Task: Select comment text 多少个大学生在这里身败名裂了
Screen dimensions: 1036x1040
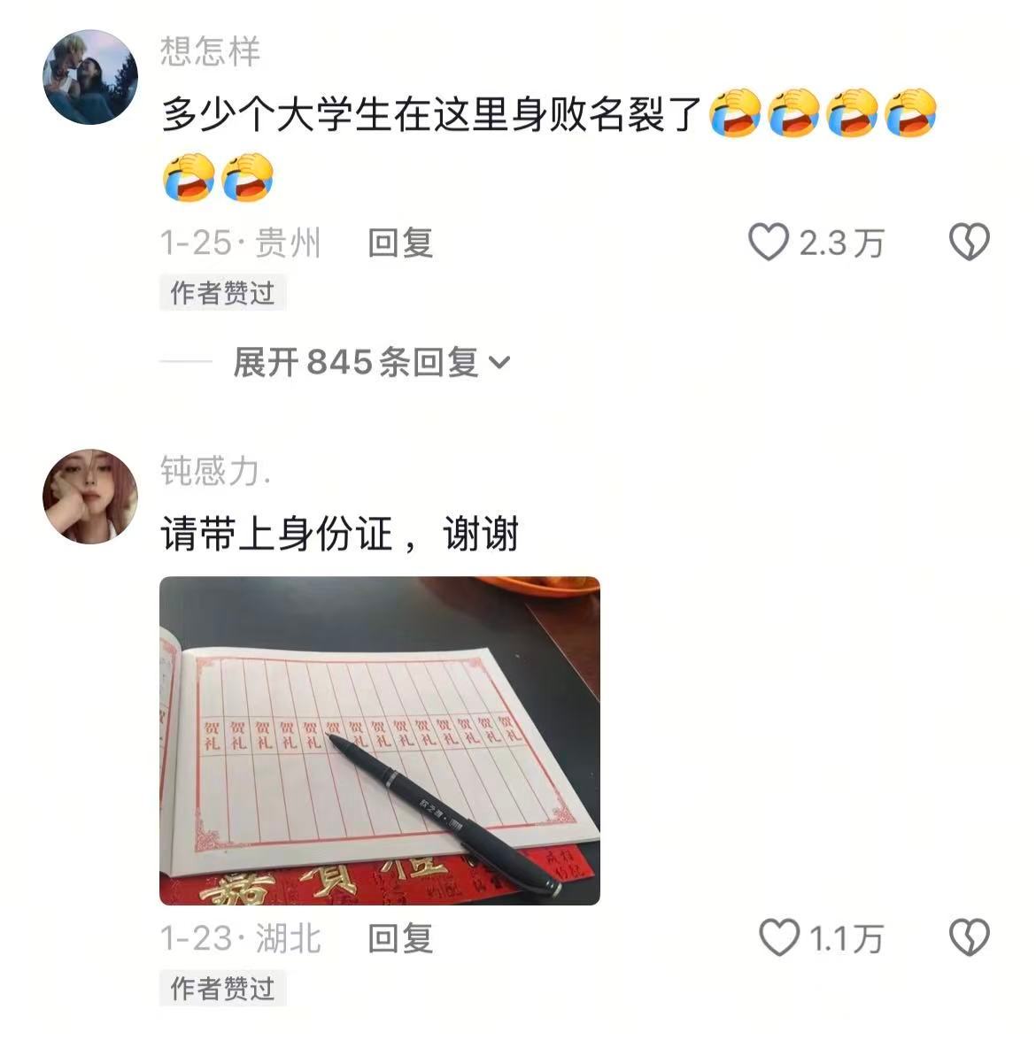Action: pyautogui.click(x=431, y=114)
